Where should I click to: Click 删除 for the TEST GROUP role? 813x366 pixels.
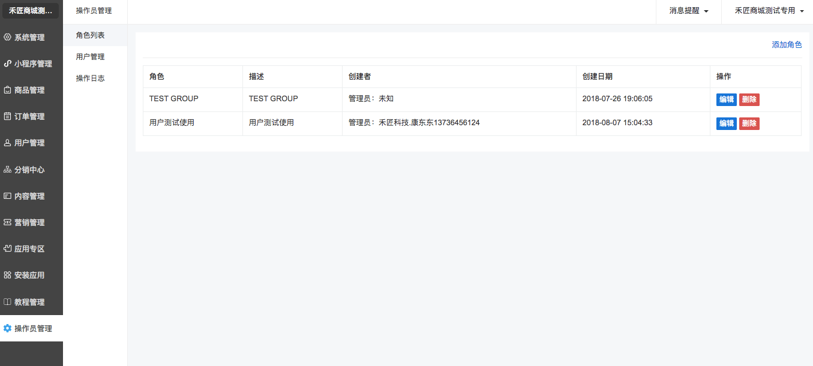point(749,99)
